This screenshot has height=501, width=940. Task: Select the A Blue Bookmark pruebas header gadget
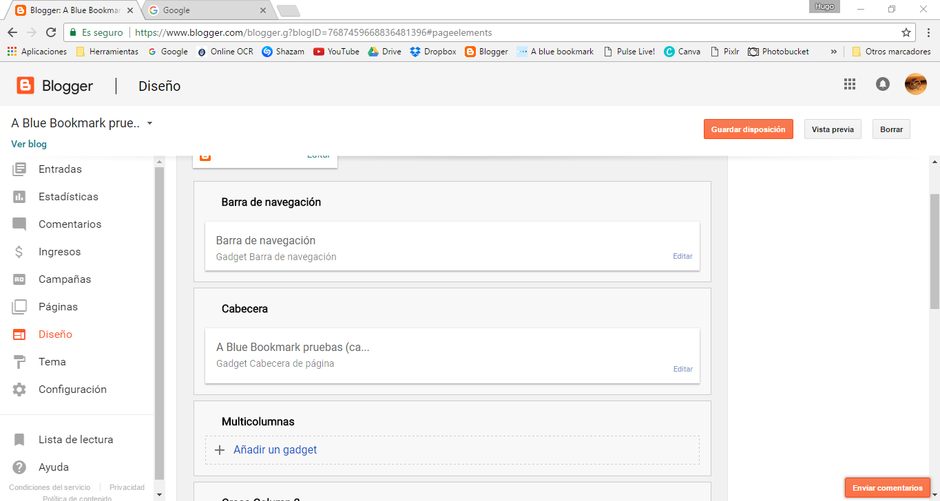pos(452,356)
